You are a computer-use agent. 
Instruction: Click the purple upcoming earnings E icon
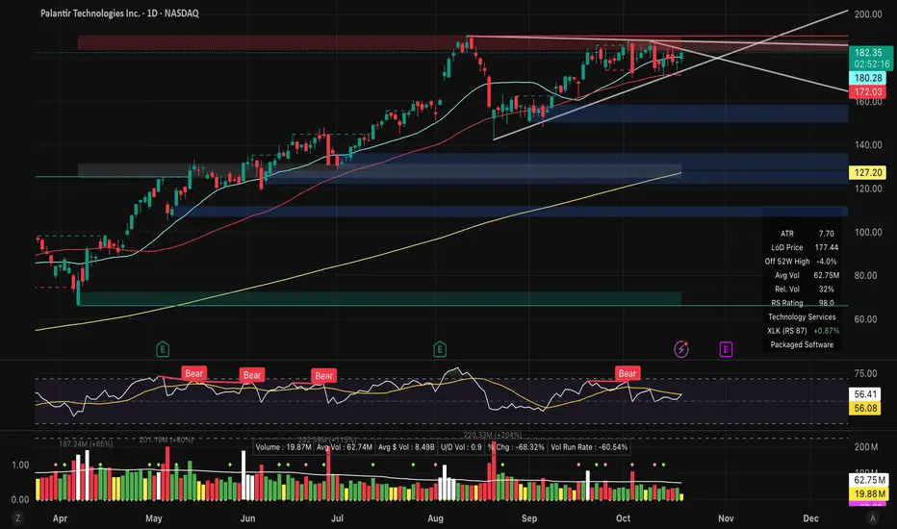726,349
